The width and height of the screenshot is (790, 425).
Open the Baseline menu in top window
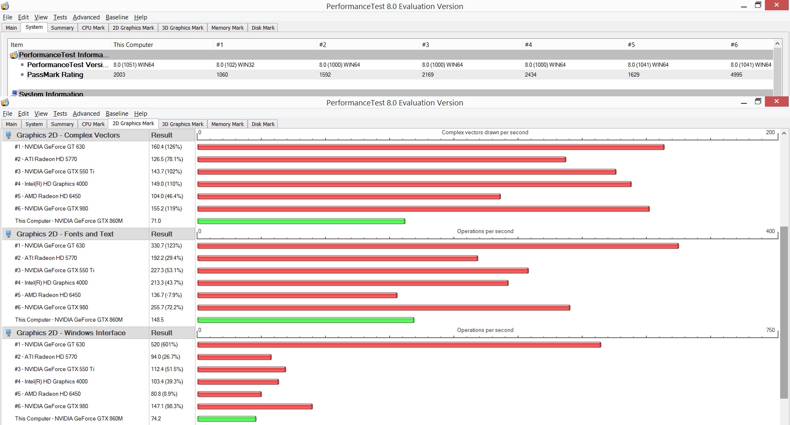tap(117, 17)
